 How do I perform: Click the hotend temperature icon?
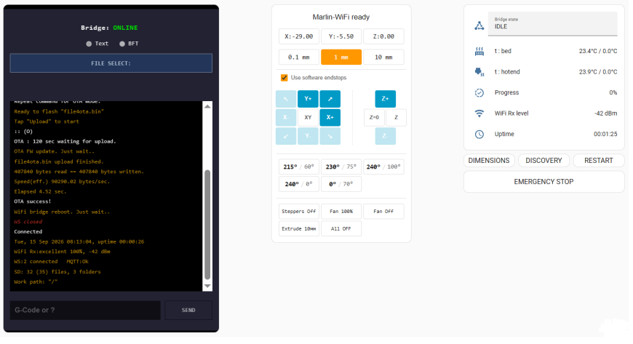click(479, 72)
